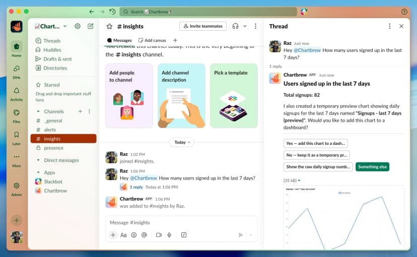The height and width of the screenshot is (257, 417).
Task: Switch to the Messages tab
Action: [119, 40]
